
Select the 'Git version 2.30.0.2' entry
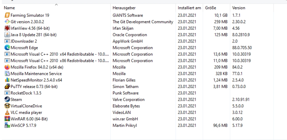27,22
